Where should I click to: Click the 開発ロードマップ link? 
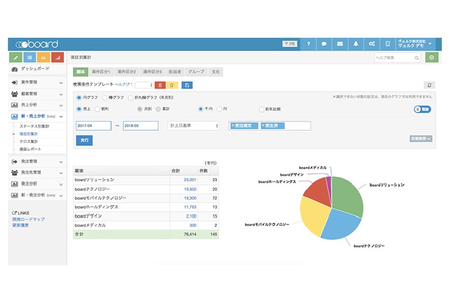28,219
